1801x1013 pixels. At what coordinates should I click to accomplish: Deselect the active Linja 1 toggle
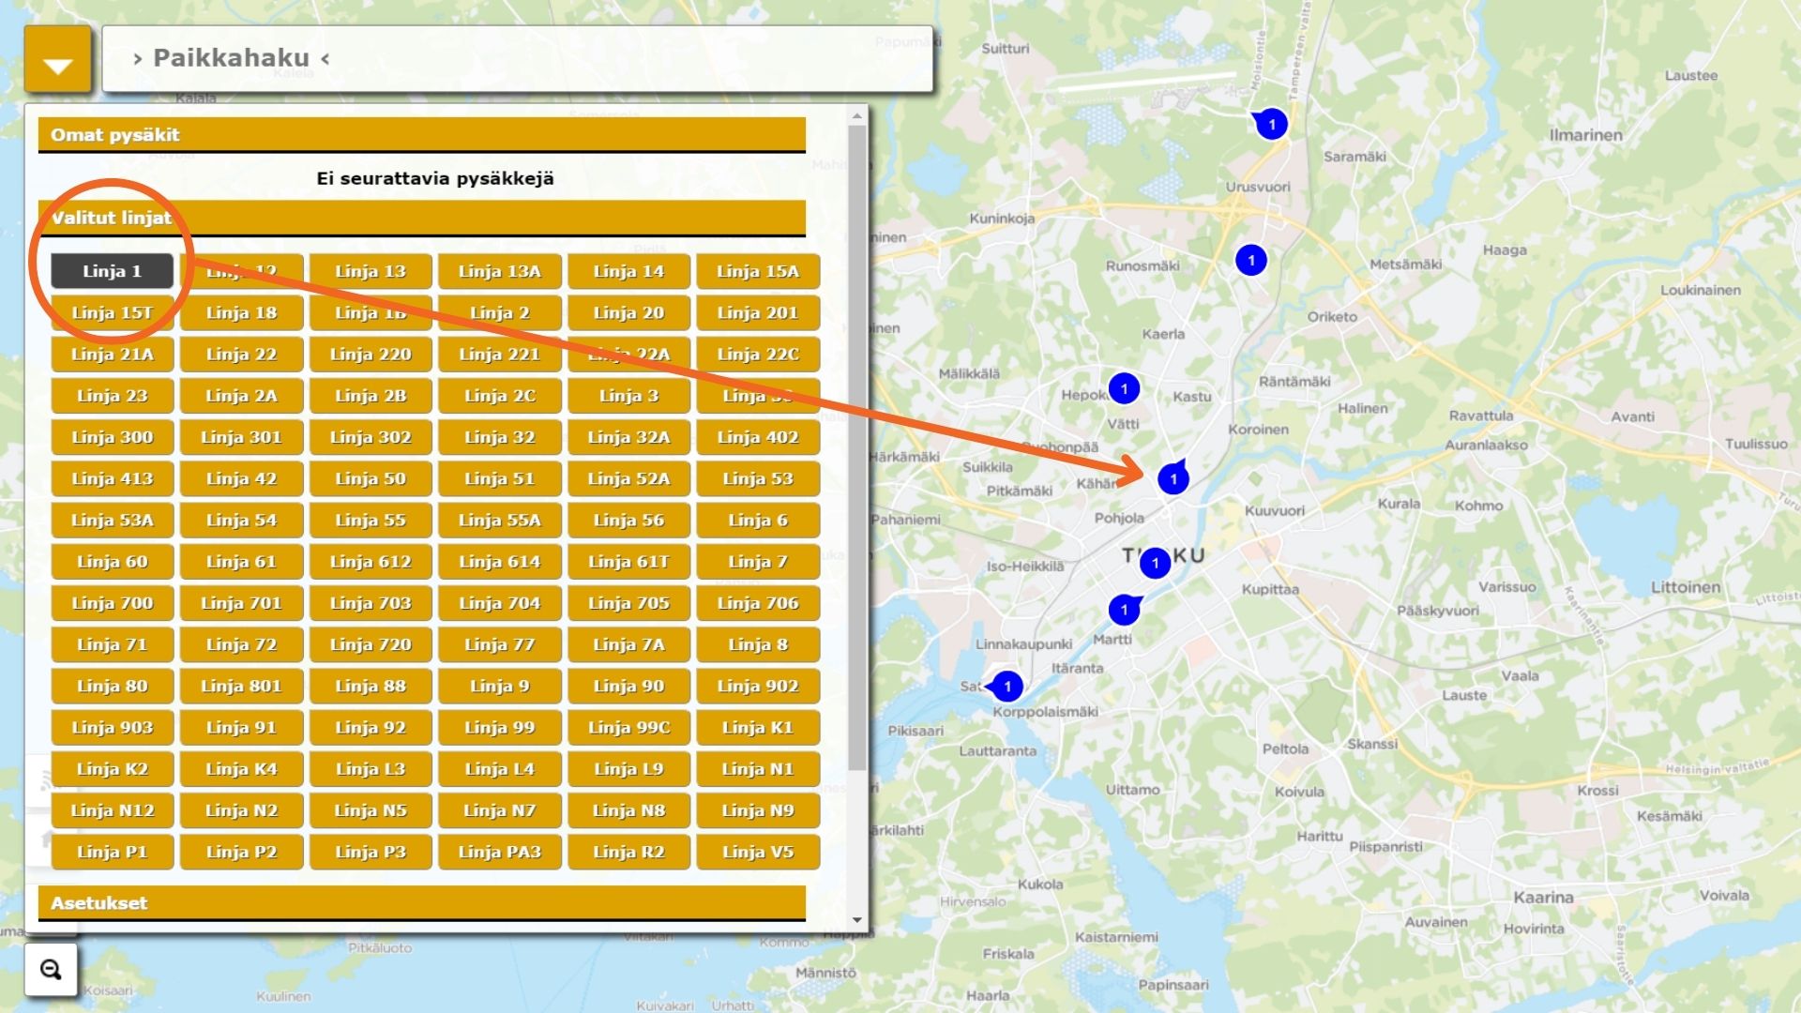[112, 271]
